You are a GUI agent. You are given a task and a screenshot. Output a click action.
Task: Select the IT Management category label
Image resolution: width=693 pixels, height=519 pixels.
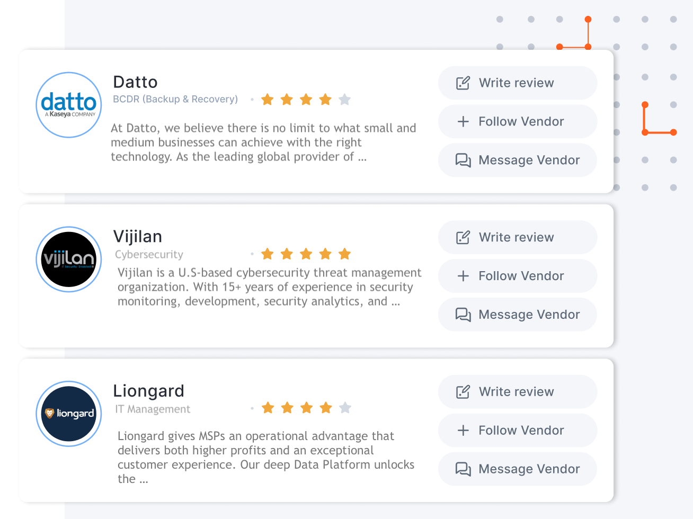point(153,409)
